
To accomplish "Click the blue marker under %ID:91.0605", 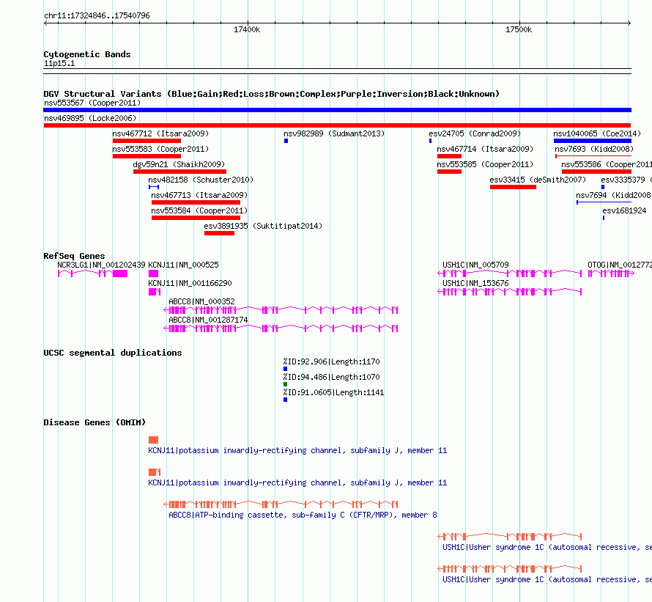I will (285, 400).
